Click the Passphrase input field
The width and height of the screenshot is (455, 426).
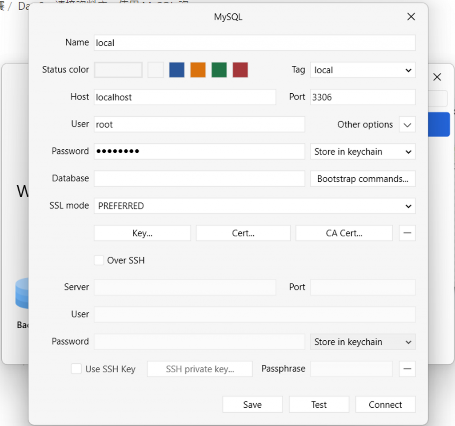[351, 369]
